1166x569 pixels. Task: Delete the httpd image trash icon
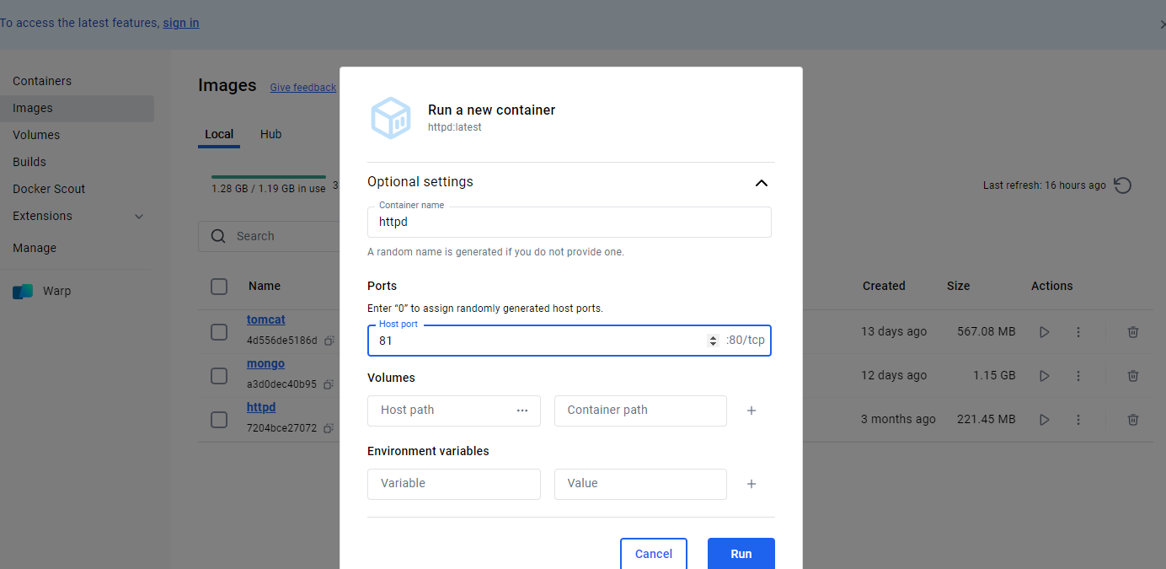click(1133, 420)
